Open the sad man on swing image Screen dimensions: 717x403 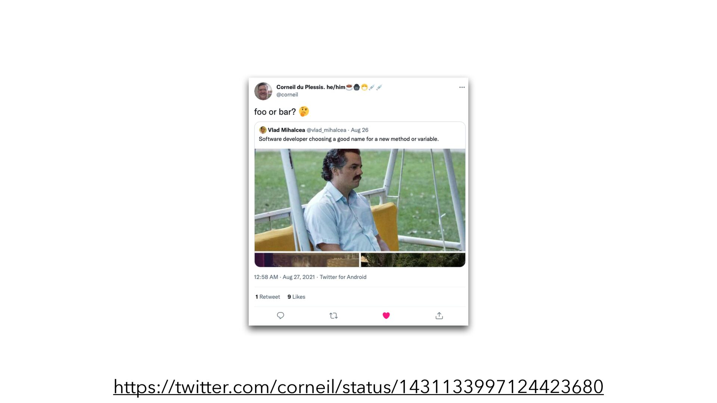pyautogui.click(x=360, y=200)
